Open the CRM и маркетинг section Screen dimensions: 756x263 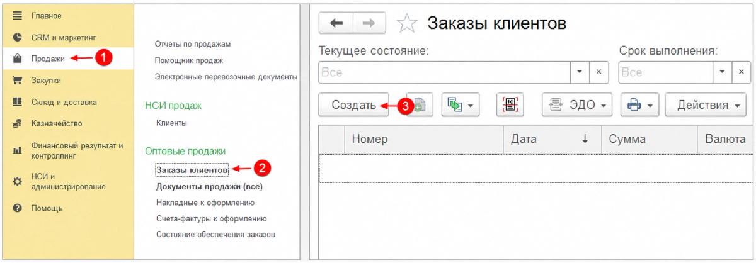pyautogui.click(x=64, y=37)
